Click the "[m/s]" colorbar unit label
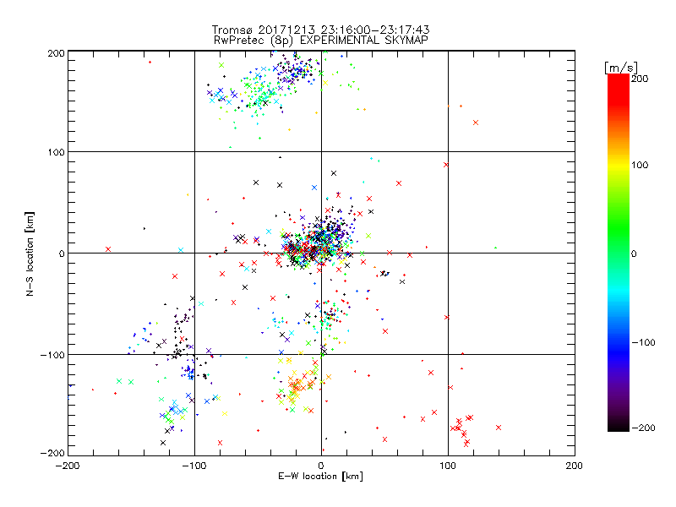 (x=621, y=68)
